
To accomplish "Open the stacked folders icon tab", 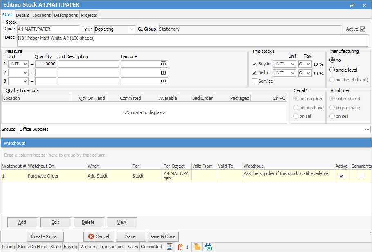I will (x=197, y=247).
